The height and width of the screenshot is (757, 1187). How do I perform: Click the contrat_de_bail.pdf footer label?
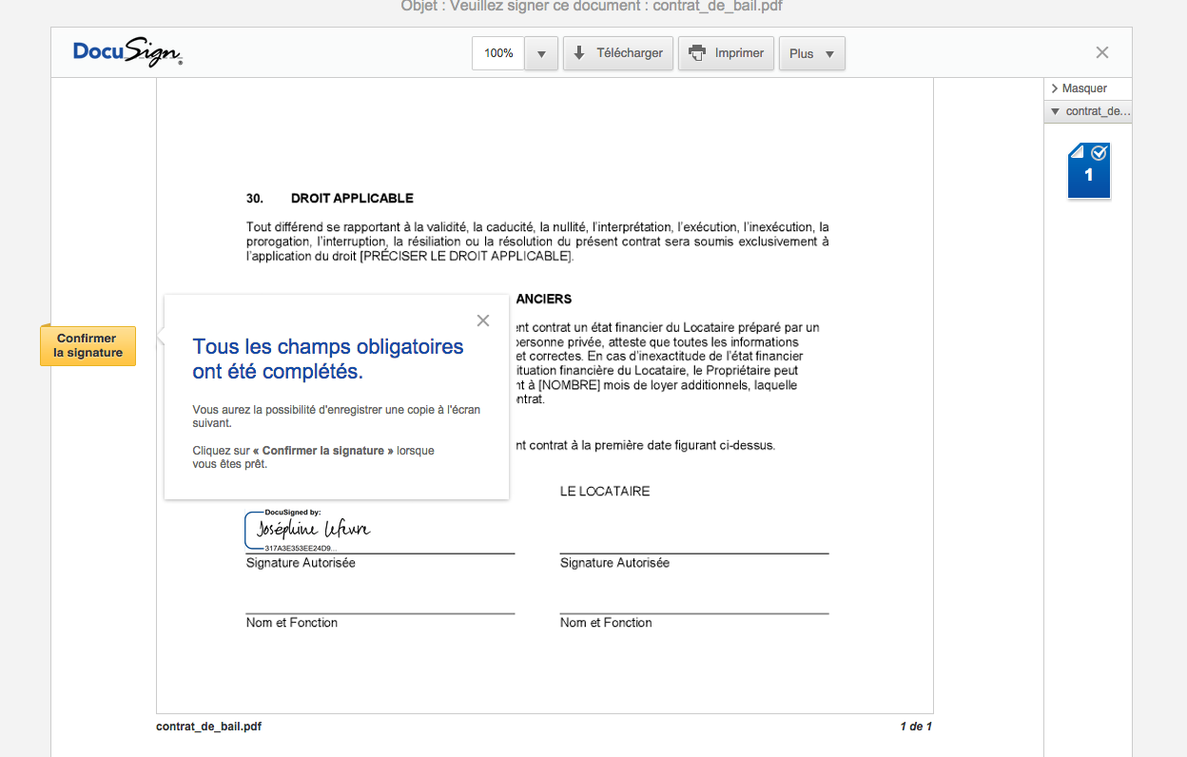pyautogui.click(x=208, y=727)
